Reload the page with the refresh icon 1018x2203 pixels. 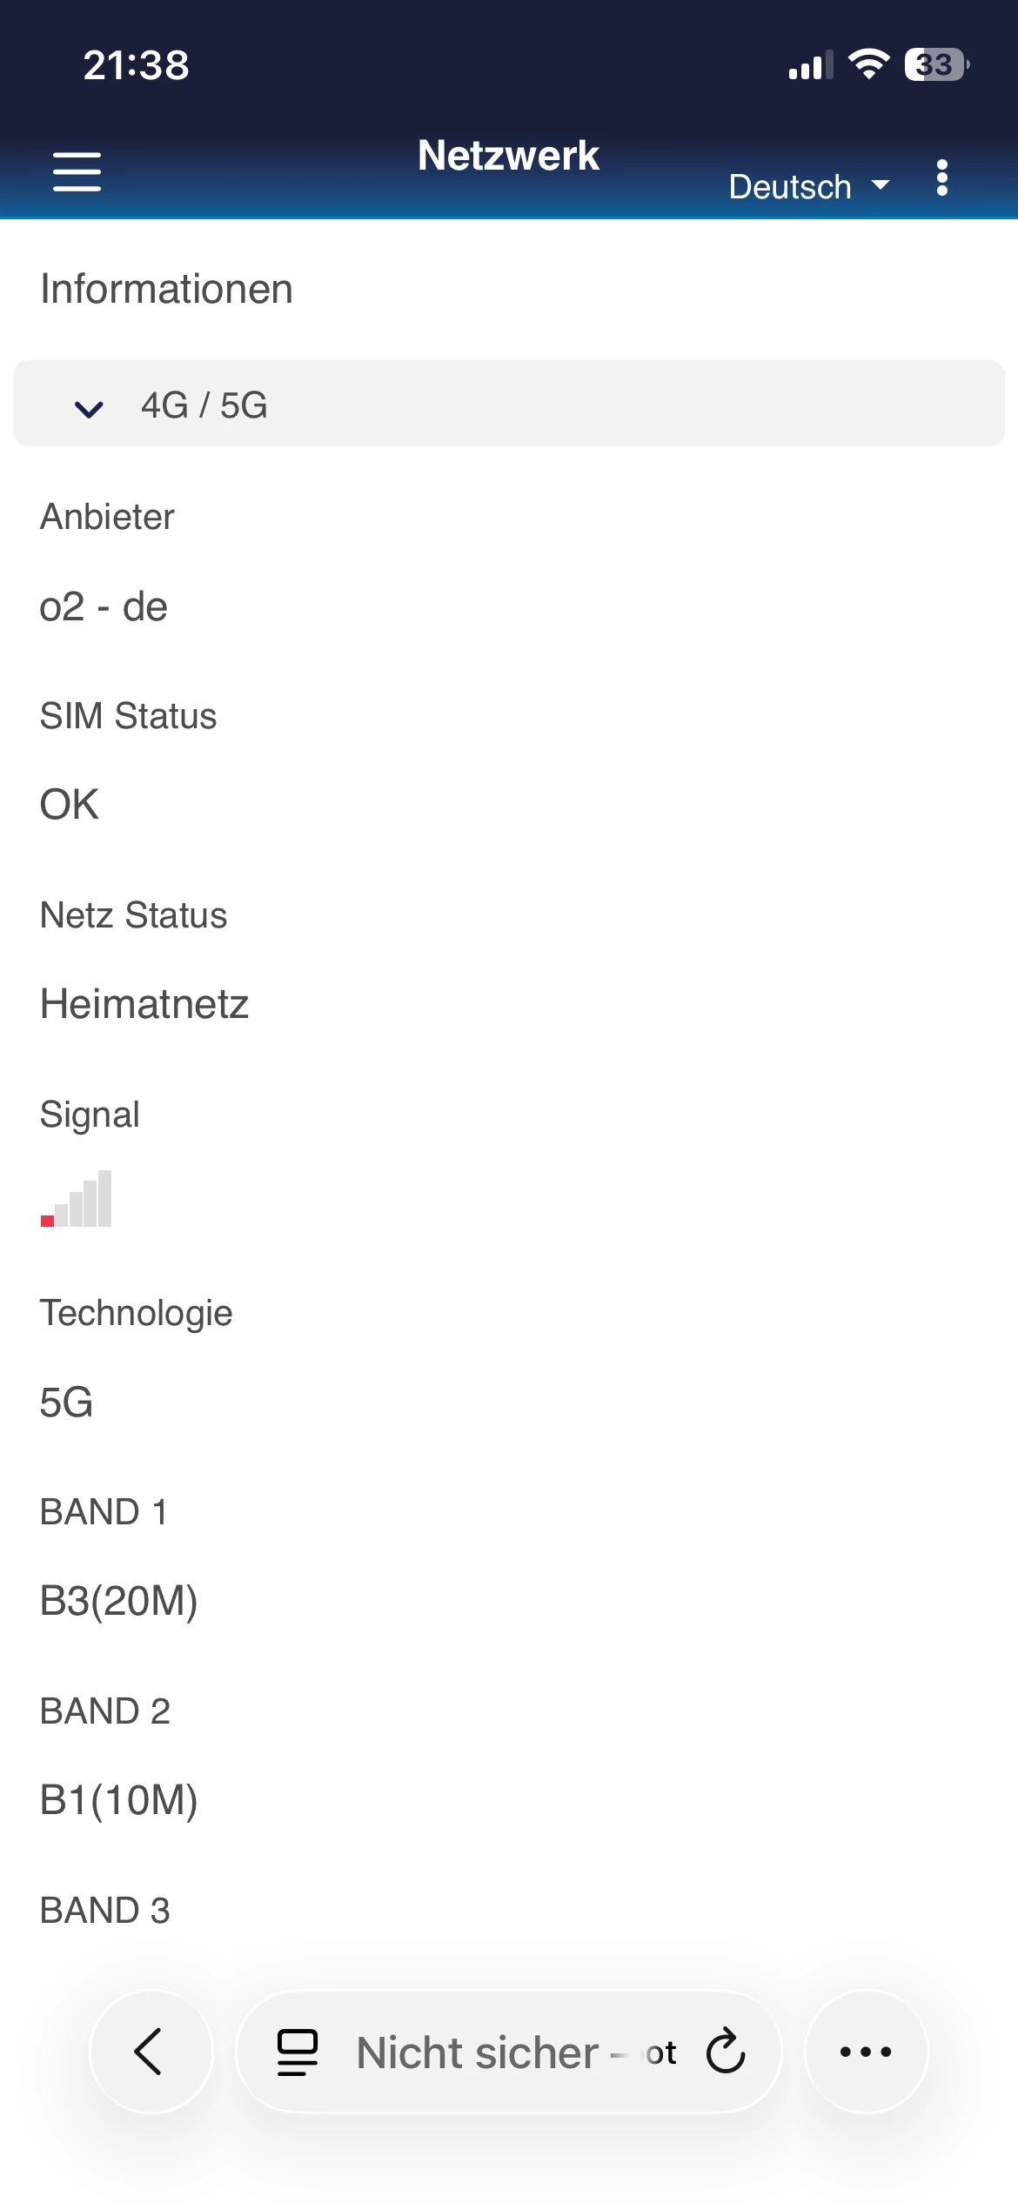point(726,2052)
